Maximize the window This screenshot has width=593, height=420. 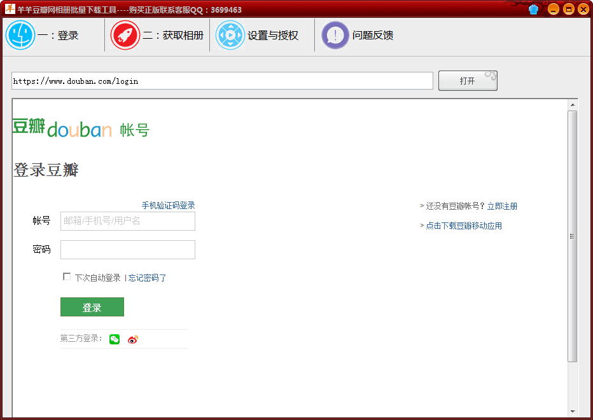[568, 9]
